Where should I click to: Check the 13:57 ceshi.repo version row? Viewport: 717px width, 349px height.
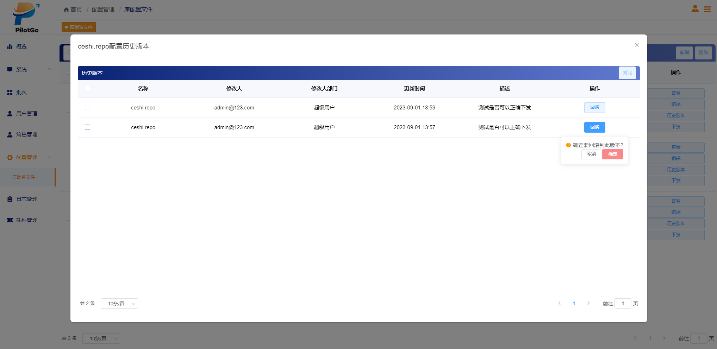click(x=88, y=127)
